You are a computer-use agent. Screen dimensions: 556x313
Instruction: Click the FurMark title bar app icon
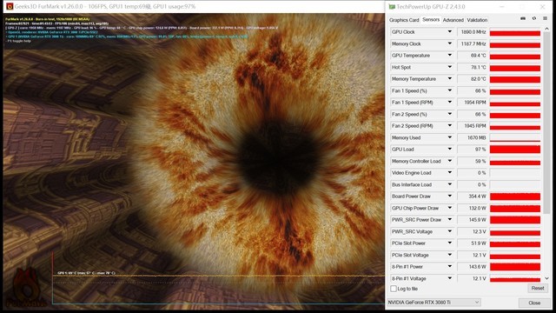pos(10,6)
